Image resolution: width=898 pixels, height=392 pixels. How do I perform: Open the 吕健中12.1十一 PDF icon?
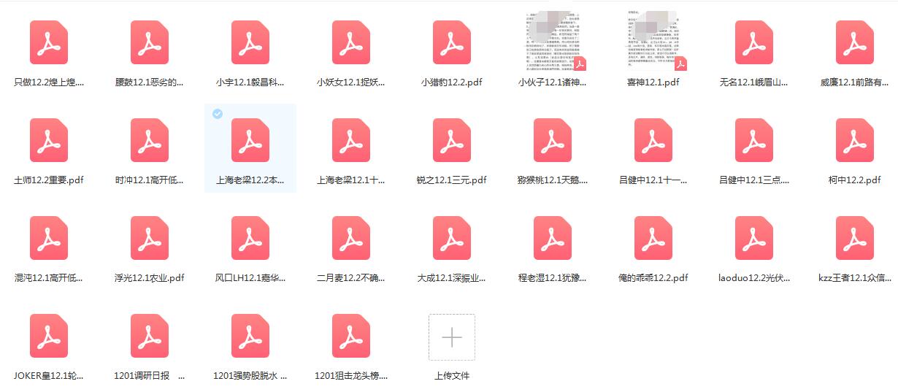[x=653, y=140]
